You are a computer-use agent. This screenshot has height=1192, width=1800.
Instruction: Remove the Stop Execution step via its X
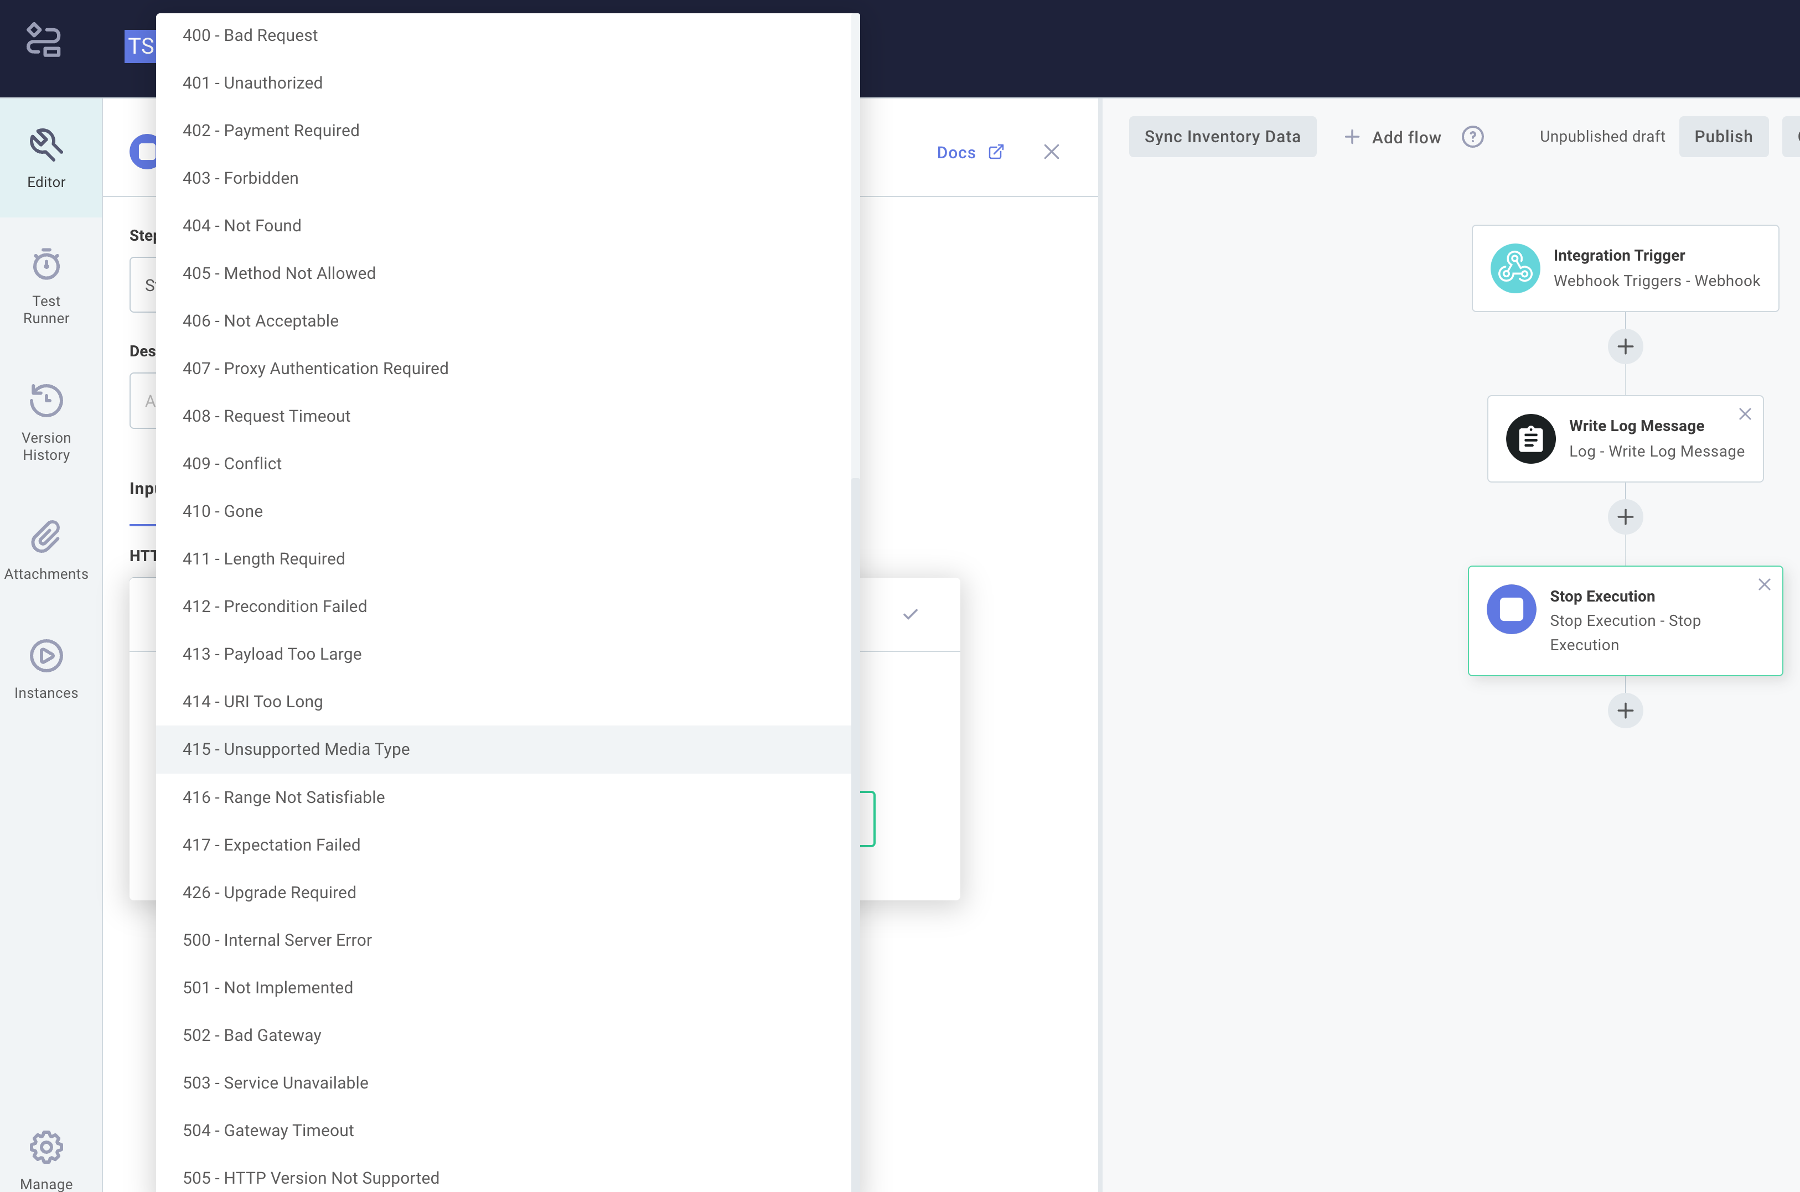[1765, 584]
